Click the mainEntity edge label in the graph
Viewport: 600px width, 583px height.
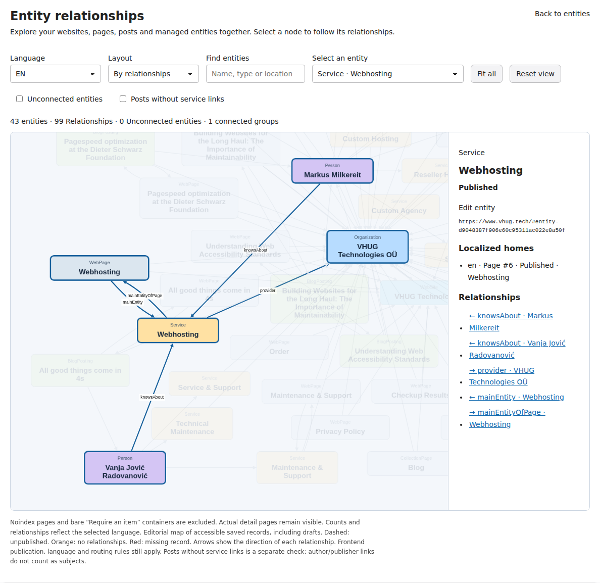[133, 302]
